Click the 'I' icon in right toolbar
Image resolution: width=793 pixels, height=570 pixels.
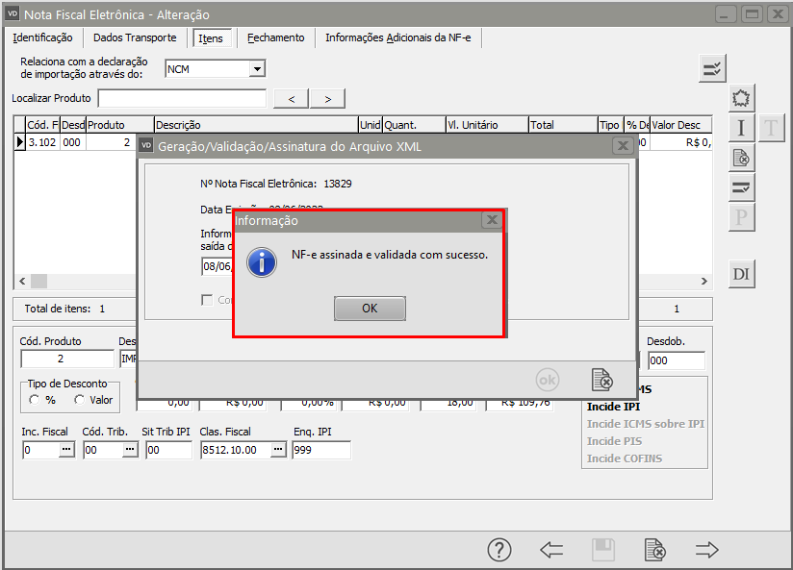tap(741, 128)
